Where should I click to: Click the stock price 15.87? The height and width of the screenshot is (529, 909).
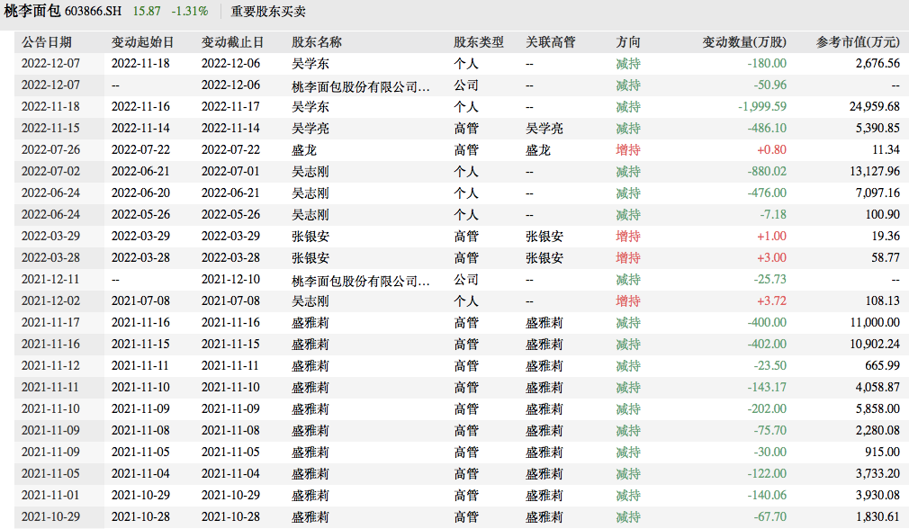(147, 12)
